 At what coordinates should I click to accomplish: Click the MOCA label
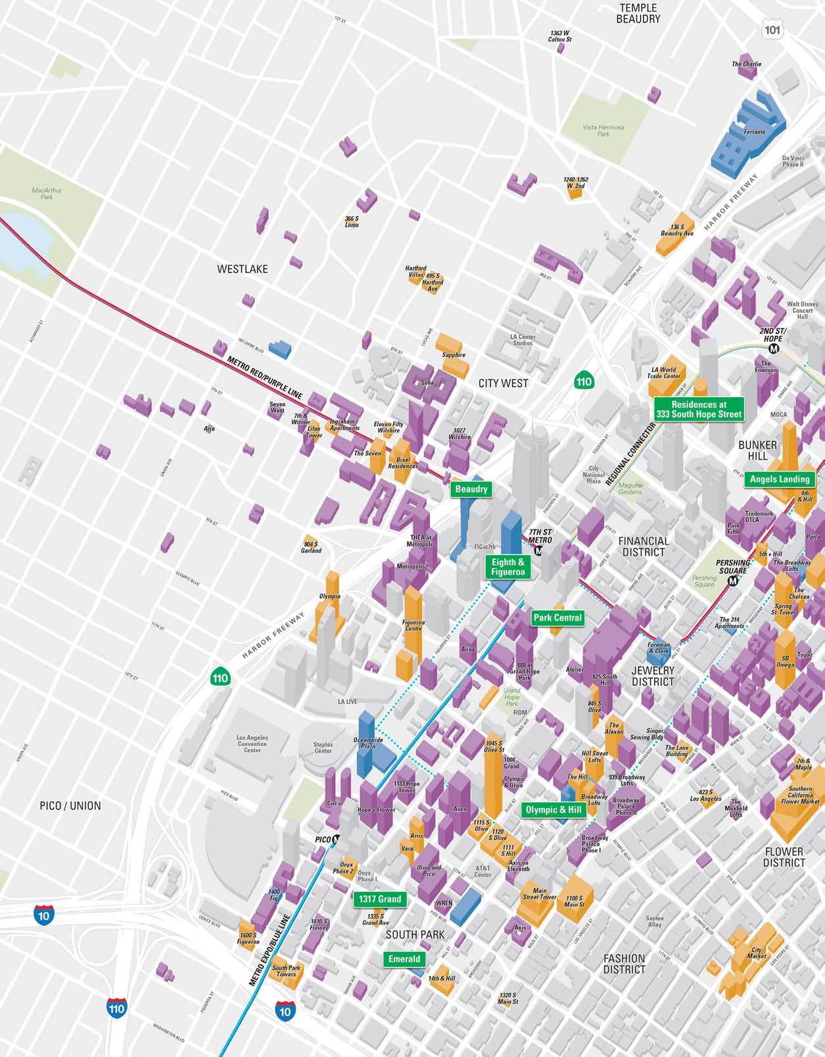pos(779,415)
